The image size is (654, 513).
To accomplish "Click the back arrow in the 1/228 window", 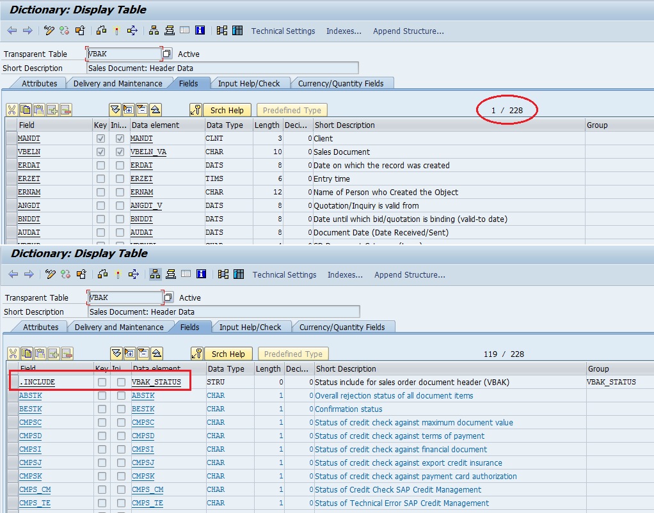I will [x=12, y=31].
